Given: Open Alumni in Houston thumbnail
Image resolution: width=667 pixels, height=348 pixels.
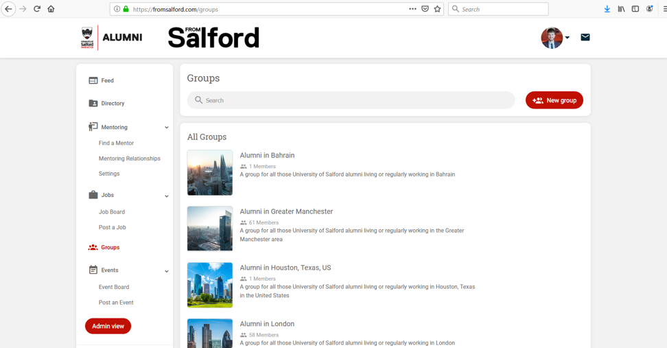Looking at the screenshot, I should 210,285.
